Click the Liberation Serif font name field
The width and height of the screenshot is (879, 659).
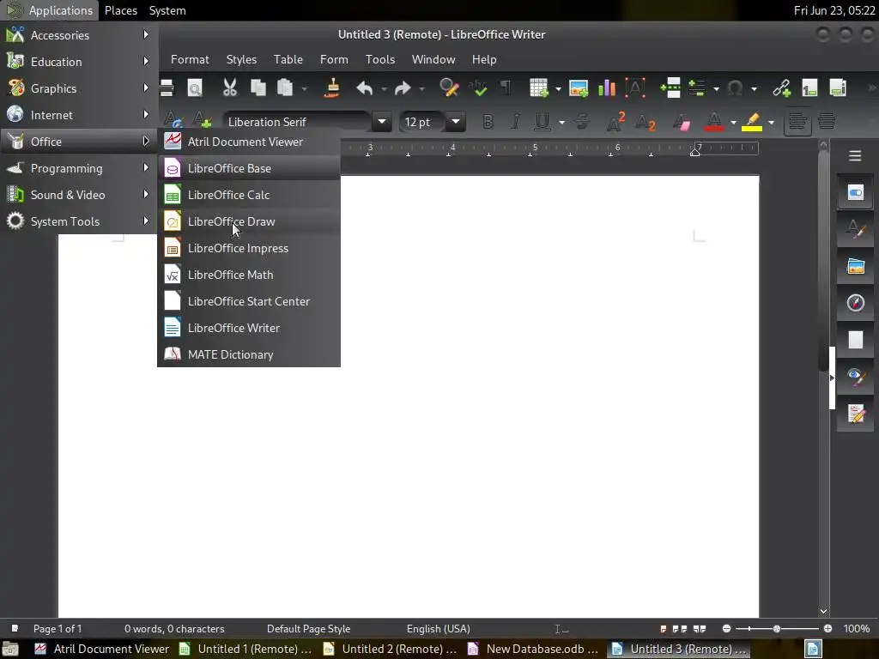click(297, 122)
